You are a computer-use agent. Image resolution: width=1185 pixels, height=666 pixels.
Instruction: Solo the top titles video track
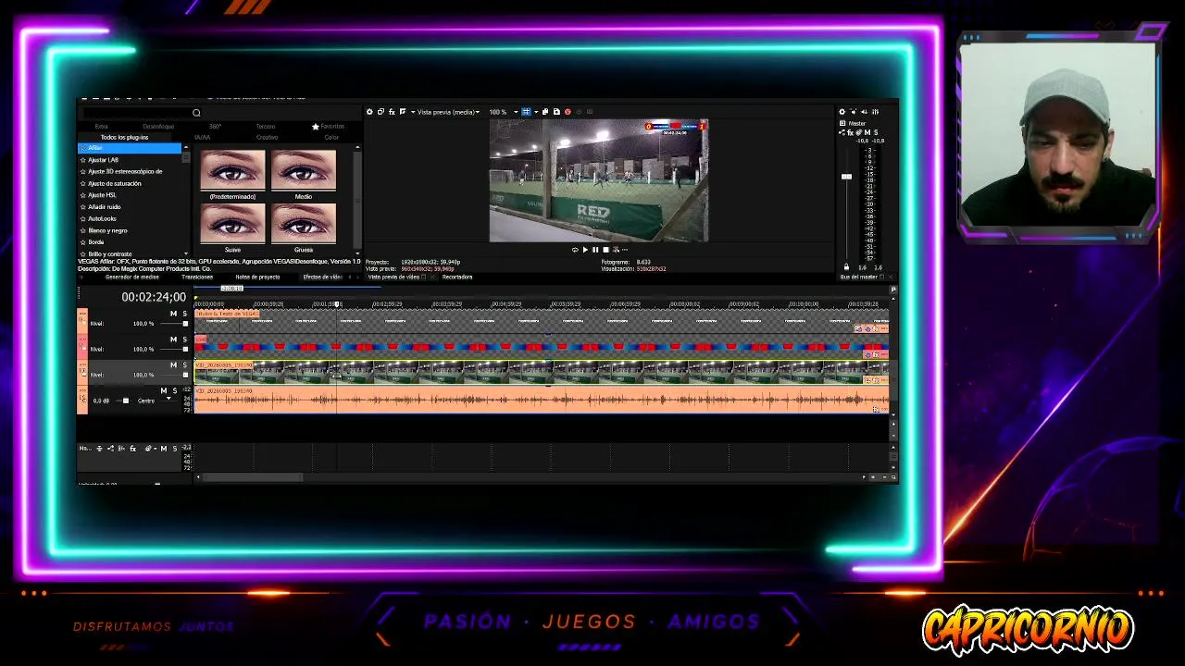click(x=184, y=314)
